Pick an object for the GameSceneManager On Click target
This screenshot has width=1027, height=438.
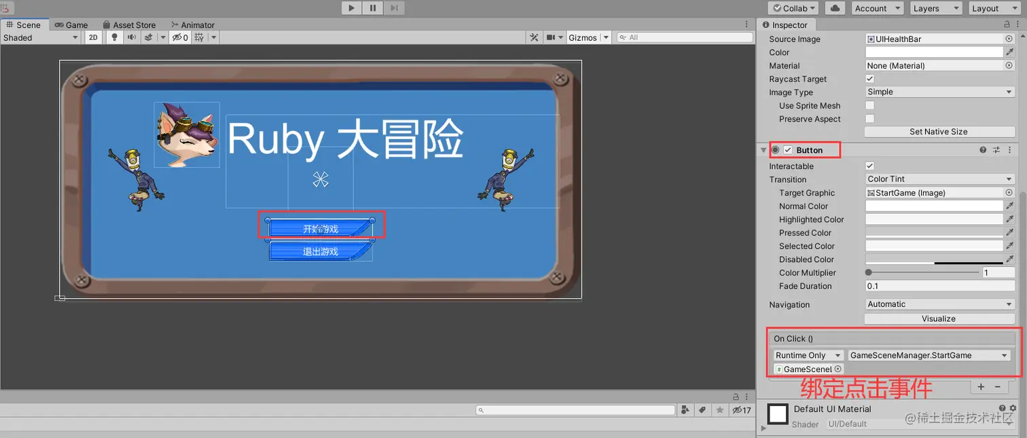click(x=838, y=369)
